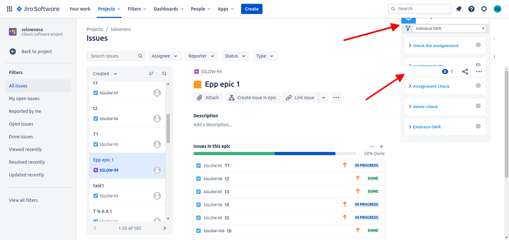Add an issue with the epic plus icon
This screenshot has height=240, width=509.
pyautogui.click(x=381, y=147)
